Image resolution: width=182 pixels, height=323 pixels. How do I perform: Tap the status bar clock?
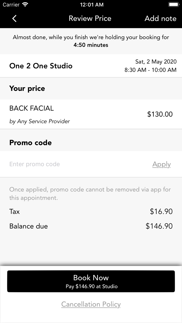tap(92, 5)
